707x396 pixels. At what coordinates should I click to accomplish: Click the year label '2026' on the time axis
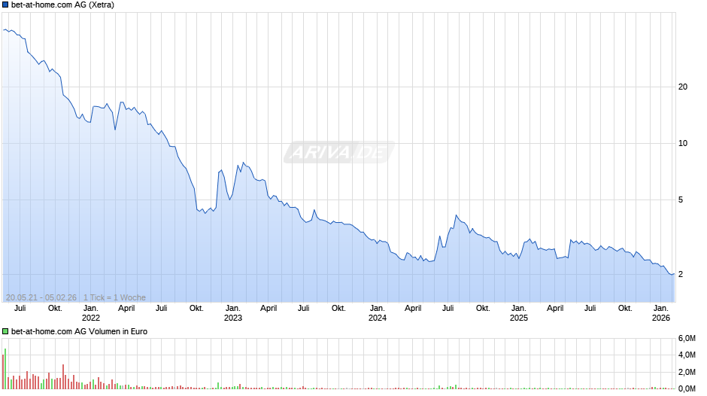[661, 318]
